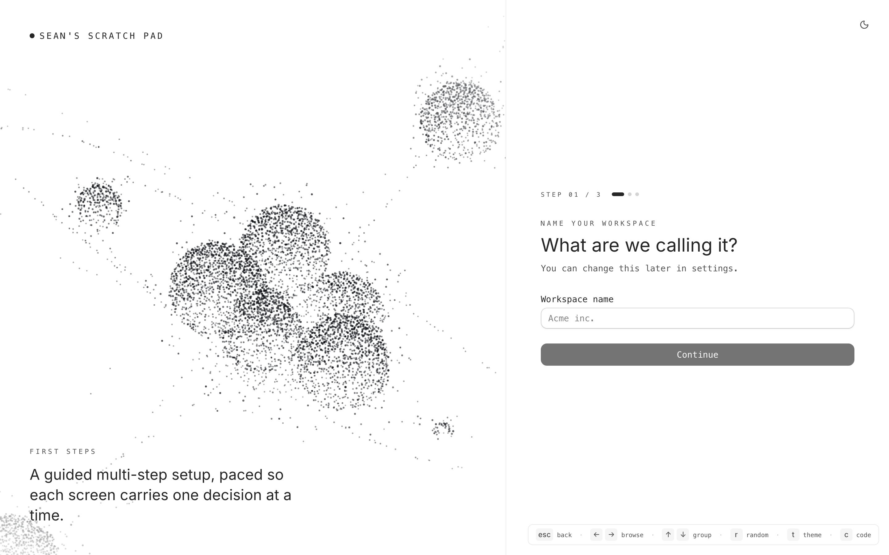This screenshot has width=889, height=555.
Task: Click the up arrow group key
Action: [668, 534]
